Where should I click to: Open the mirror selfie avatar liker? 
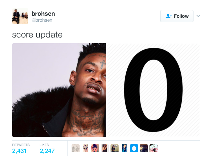[x=115, y=148]
